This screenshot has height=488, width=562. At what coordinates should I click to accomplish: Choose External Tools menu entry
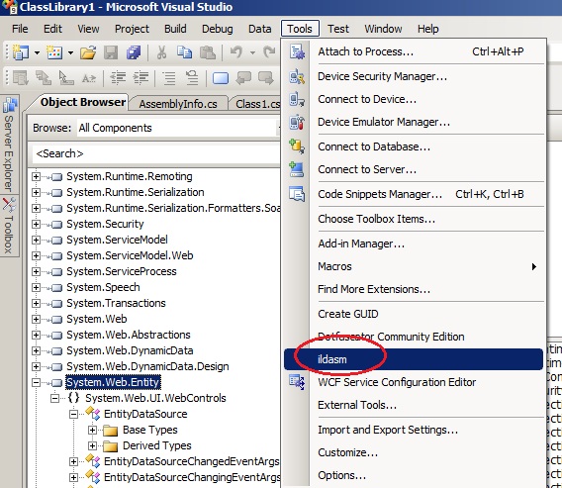pyautogui.click(x=414, y=405)
